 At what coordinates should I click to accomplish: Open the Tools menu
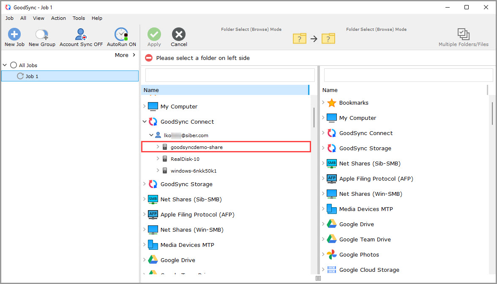(79, 18)
